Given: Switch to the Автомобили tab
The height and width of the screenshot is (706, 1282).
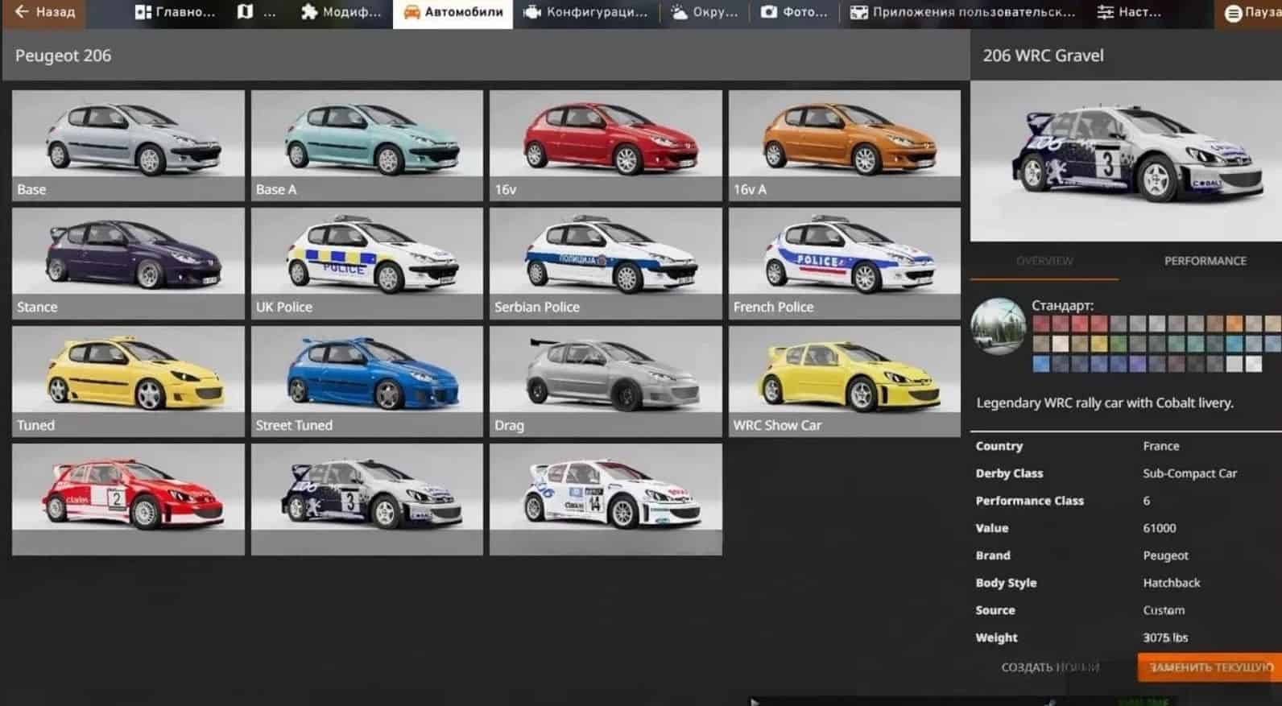Looking at the screenshot, I should [453, 12].
